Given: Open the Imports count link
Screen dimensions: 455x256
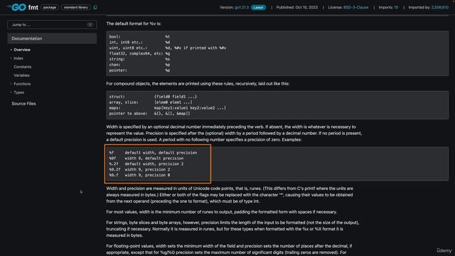Looking at the screenshot, I should click(388, 7).
